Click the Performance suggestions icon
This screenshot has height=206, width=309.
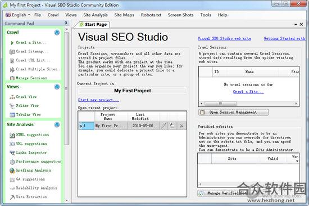click(12, 162)
